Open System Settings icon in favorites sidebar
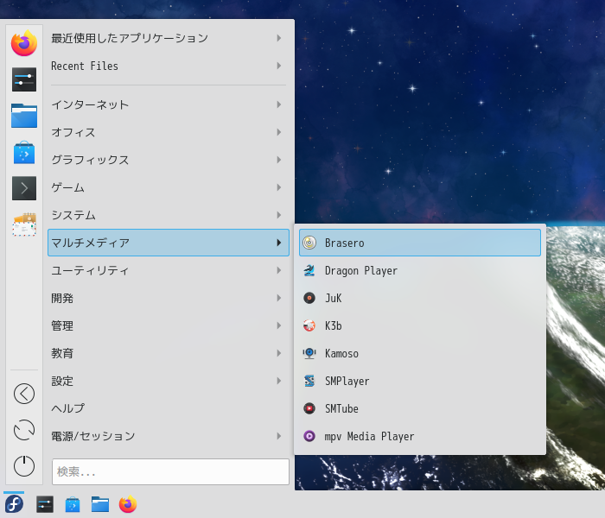This screenshot has height=518, width=605. pyautogui.click(x=24, y=79)
